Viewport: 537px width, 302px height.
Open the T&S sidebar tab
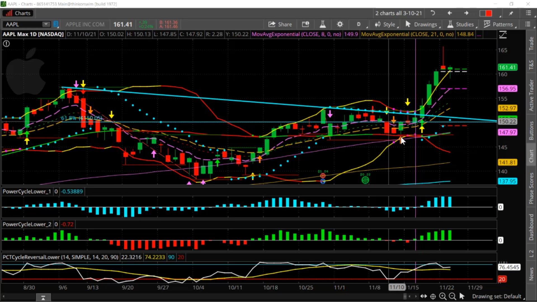coord(531,65)
